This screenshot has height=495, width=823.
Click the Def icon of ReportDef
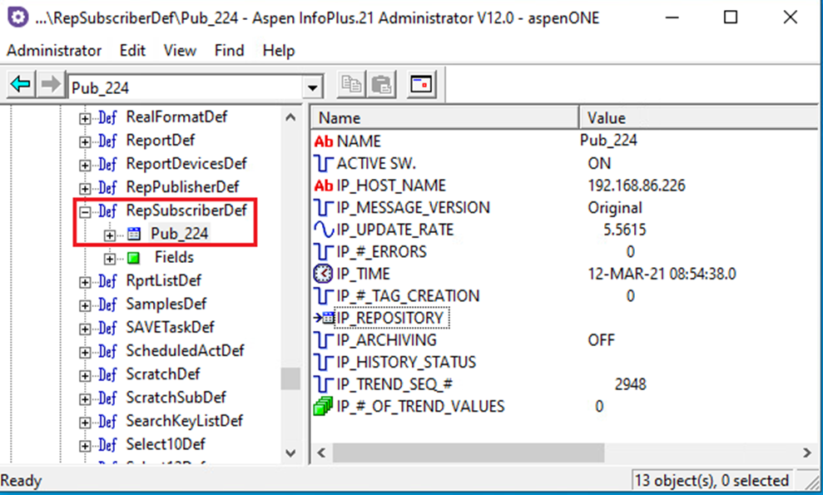point(107,141)
